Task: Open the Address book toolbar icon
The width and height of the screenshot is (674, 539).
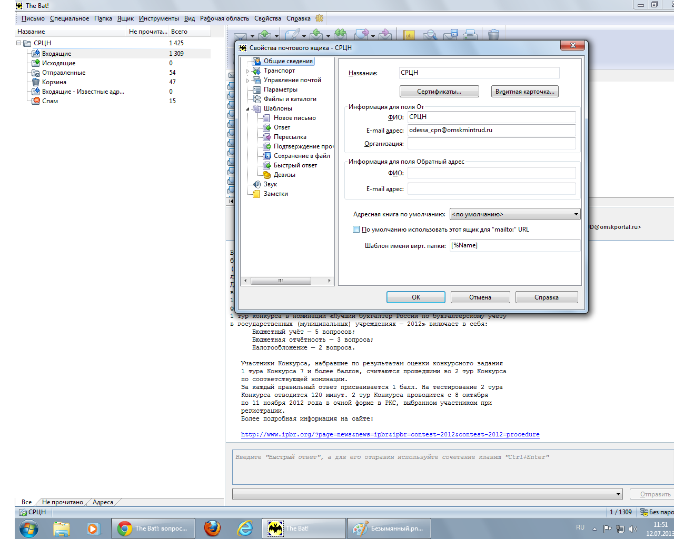Action: pyautogui.click(x=409, y=35)
